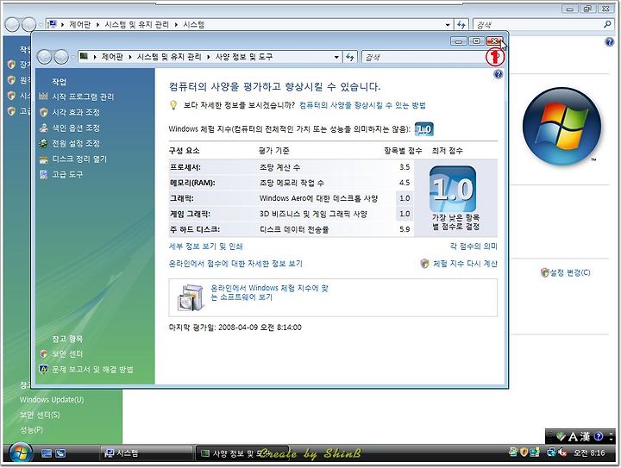Click the 고급 도구 icon
Image resolution: width=621 pixels, height=468 pixels.
44,174
